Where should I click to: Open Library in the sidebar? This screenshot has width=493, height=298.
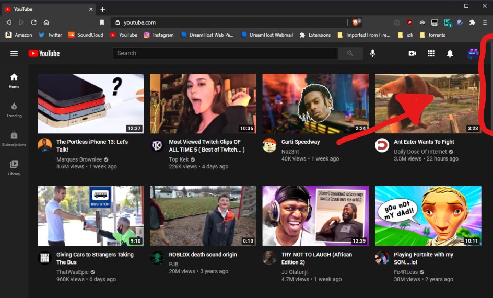point(14,168)
